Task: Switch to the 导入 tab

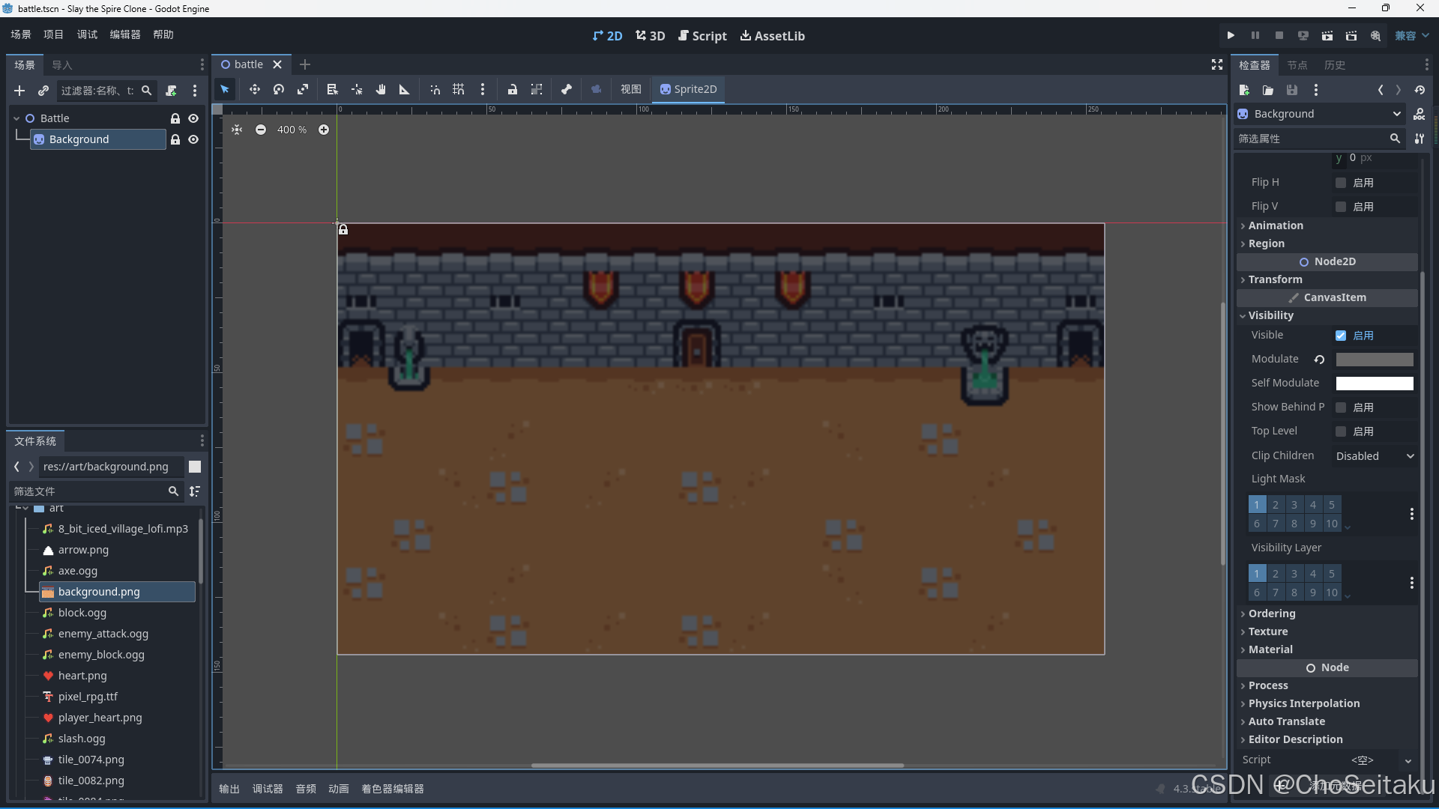Action: click(62, 65)
